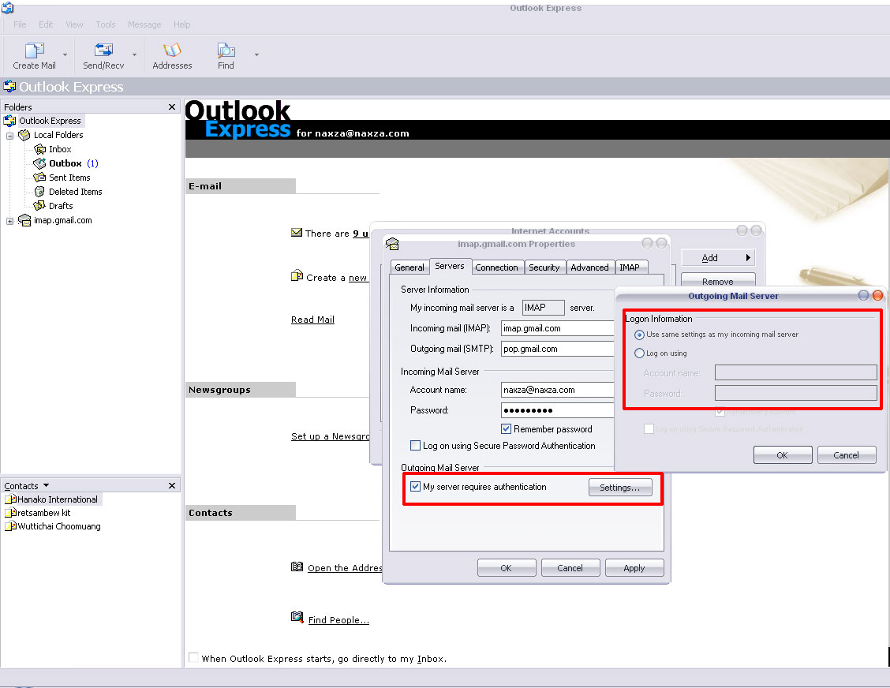Click retsambew kit contact card icon
This screenshot has width=890, height=688.
click(10, 513)
